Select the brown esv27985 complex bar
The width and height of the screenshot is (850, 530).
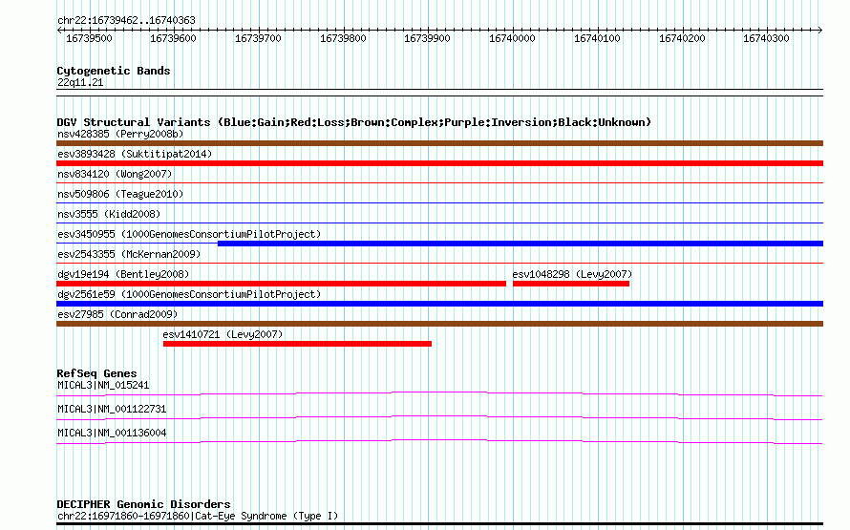(439, 324)
